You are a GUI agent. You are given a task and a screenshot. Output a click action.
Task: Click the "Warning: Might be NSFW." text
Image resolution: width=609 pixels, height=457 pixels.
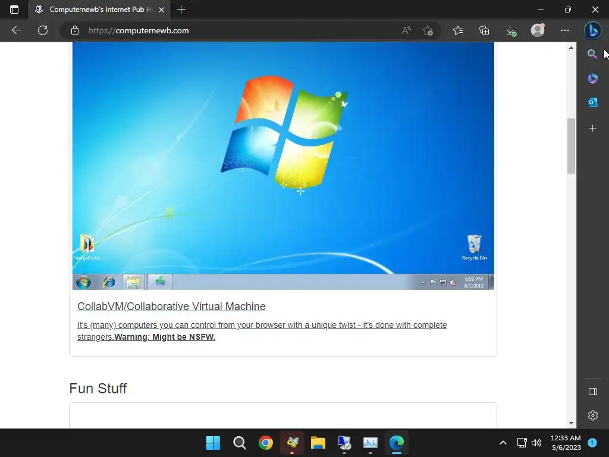pos(165,337)
